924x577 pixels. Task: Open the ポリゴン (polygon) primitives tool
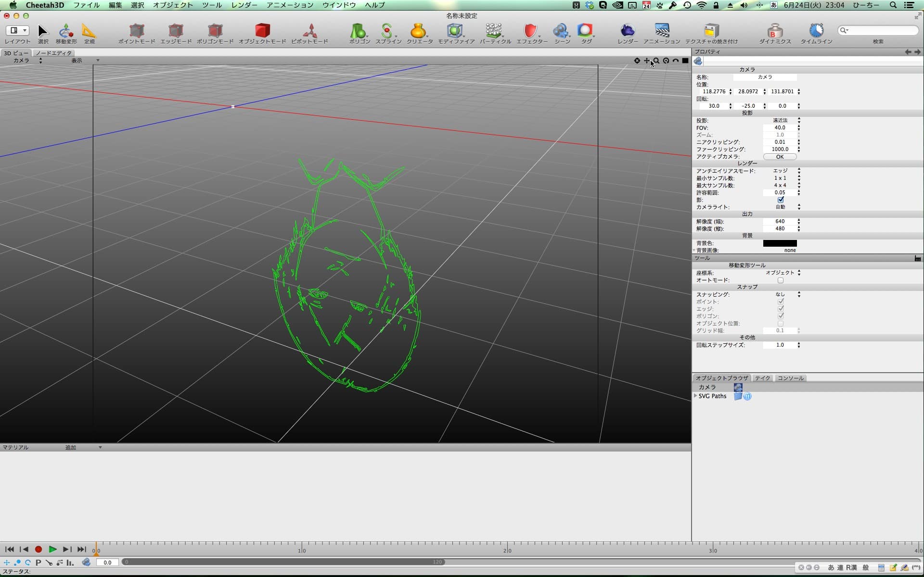[x=359, y=31]
